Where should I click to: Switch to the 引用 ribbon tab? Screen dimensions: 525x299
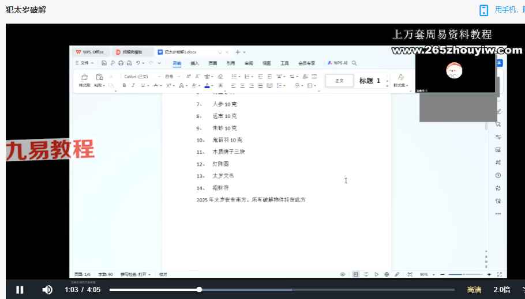(x=231, y=63)
